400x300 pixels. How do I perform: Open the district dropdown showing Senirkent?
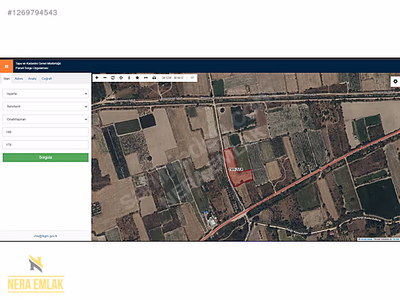tap(45, 106)
